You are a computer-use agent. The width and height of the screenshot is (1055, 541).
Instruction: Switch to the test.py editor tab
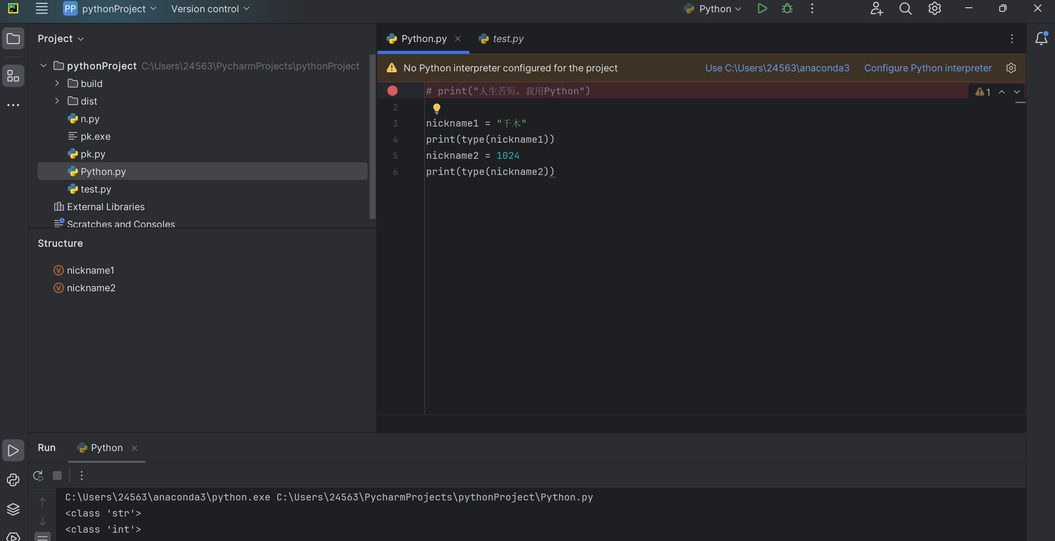[x=507, y=39]
